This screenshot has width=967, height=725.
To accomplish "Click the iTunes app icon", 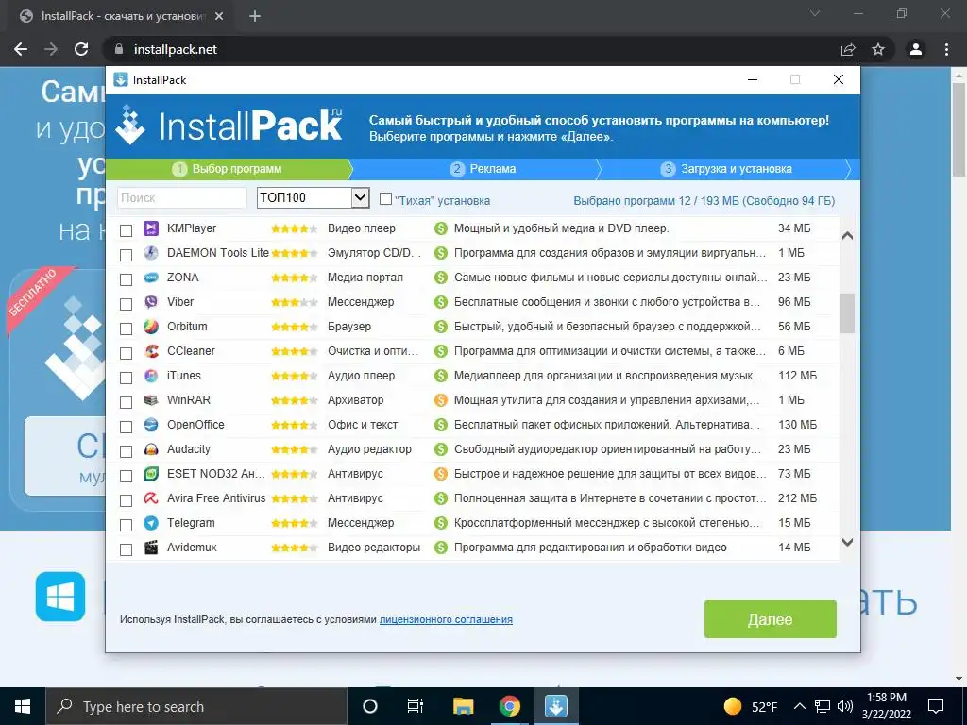I will click(150, 376).
